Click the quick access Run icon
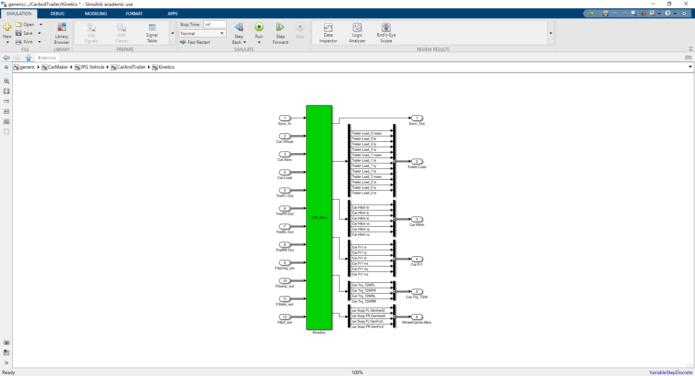695x376 pixels. (592, 13)
